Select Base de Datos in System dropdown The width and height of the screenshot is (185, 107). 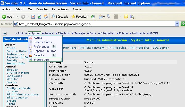[x=43, y=42]
